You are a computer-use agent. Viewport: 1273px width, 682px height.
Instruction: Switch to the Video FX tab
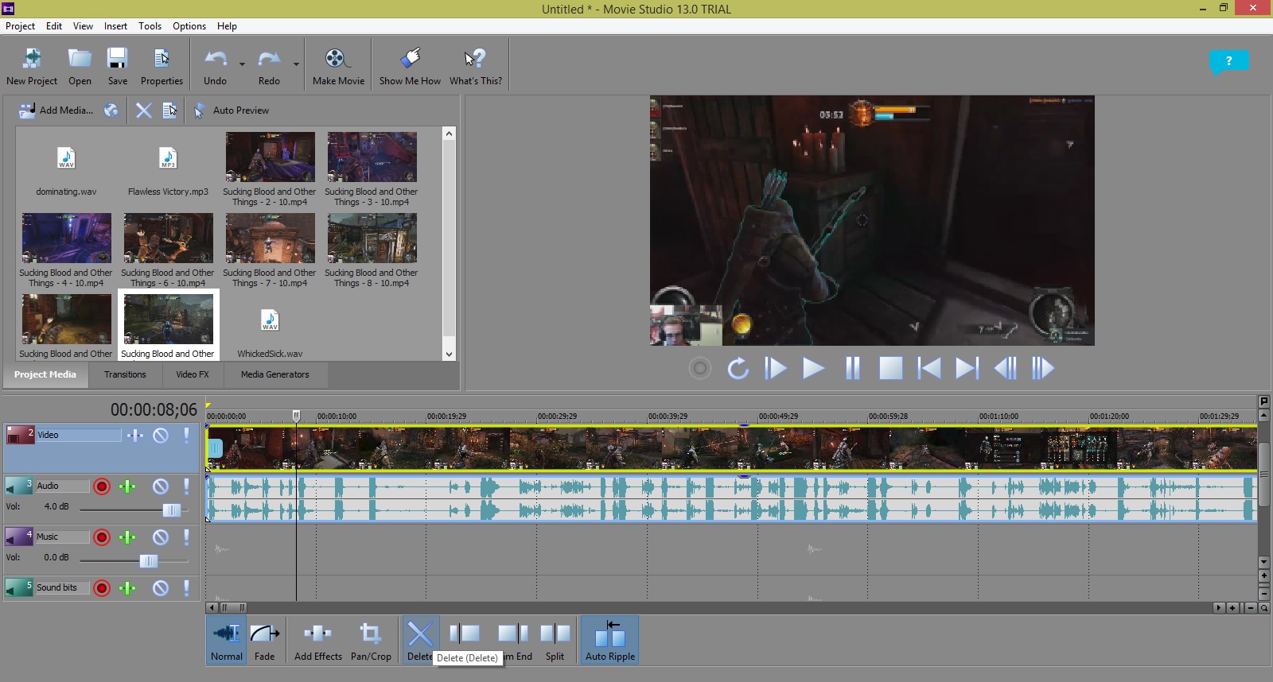click(193, 374)
